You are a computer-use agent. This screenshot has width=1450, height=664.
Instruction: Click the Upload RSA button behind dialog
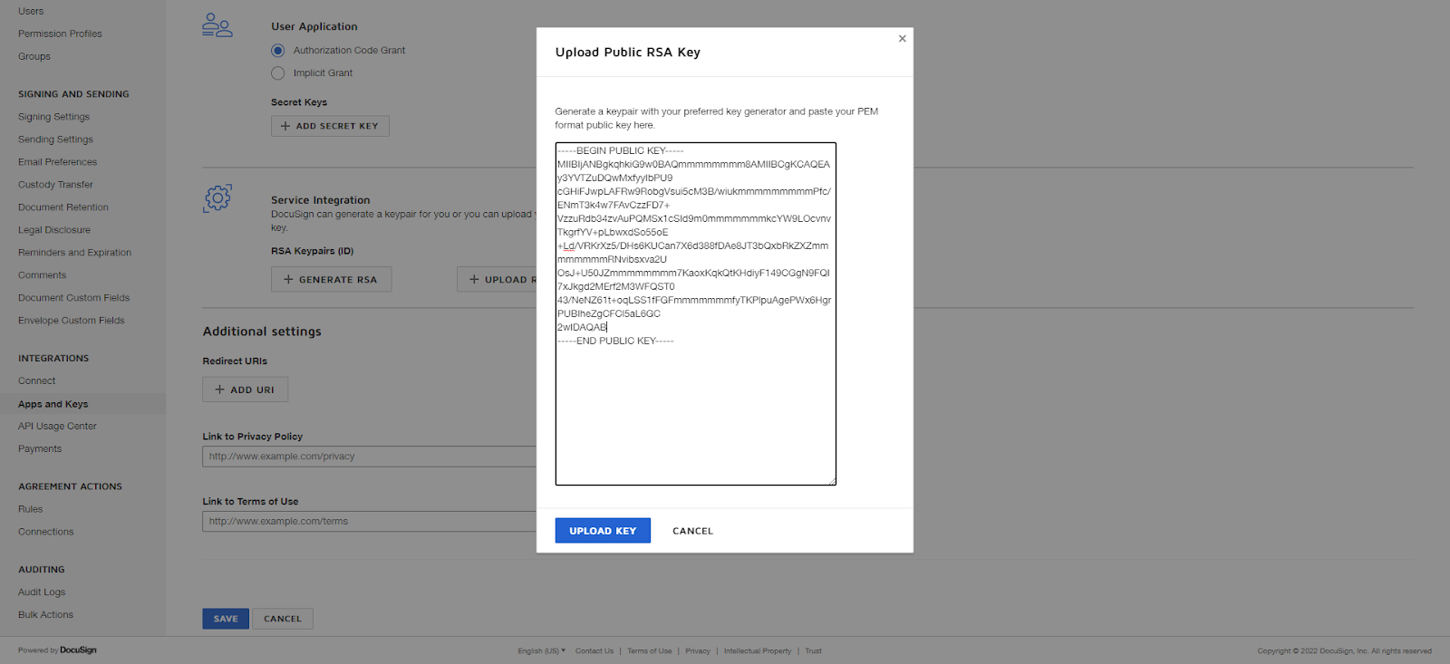pos(497,280)
